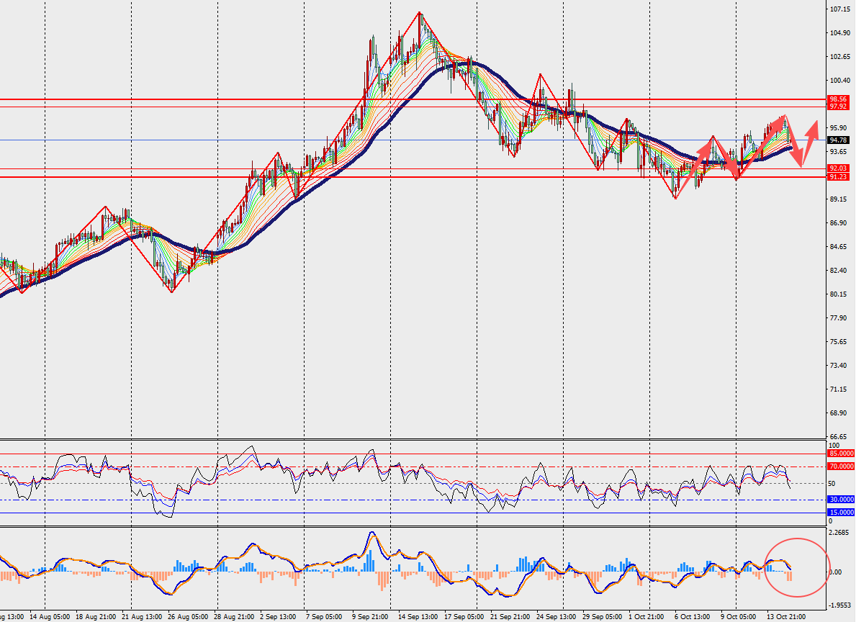Click the oscillator 30.0000 level label
The height and width of the screenshot is (622, 856).
(842, 500)
